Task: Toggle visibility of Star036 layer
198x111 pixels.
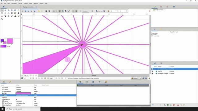Action: 153,71
